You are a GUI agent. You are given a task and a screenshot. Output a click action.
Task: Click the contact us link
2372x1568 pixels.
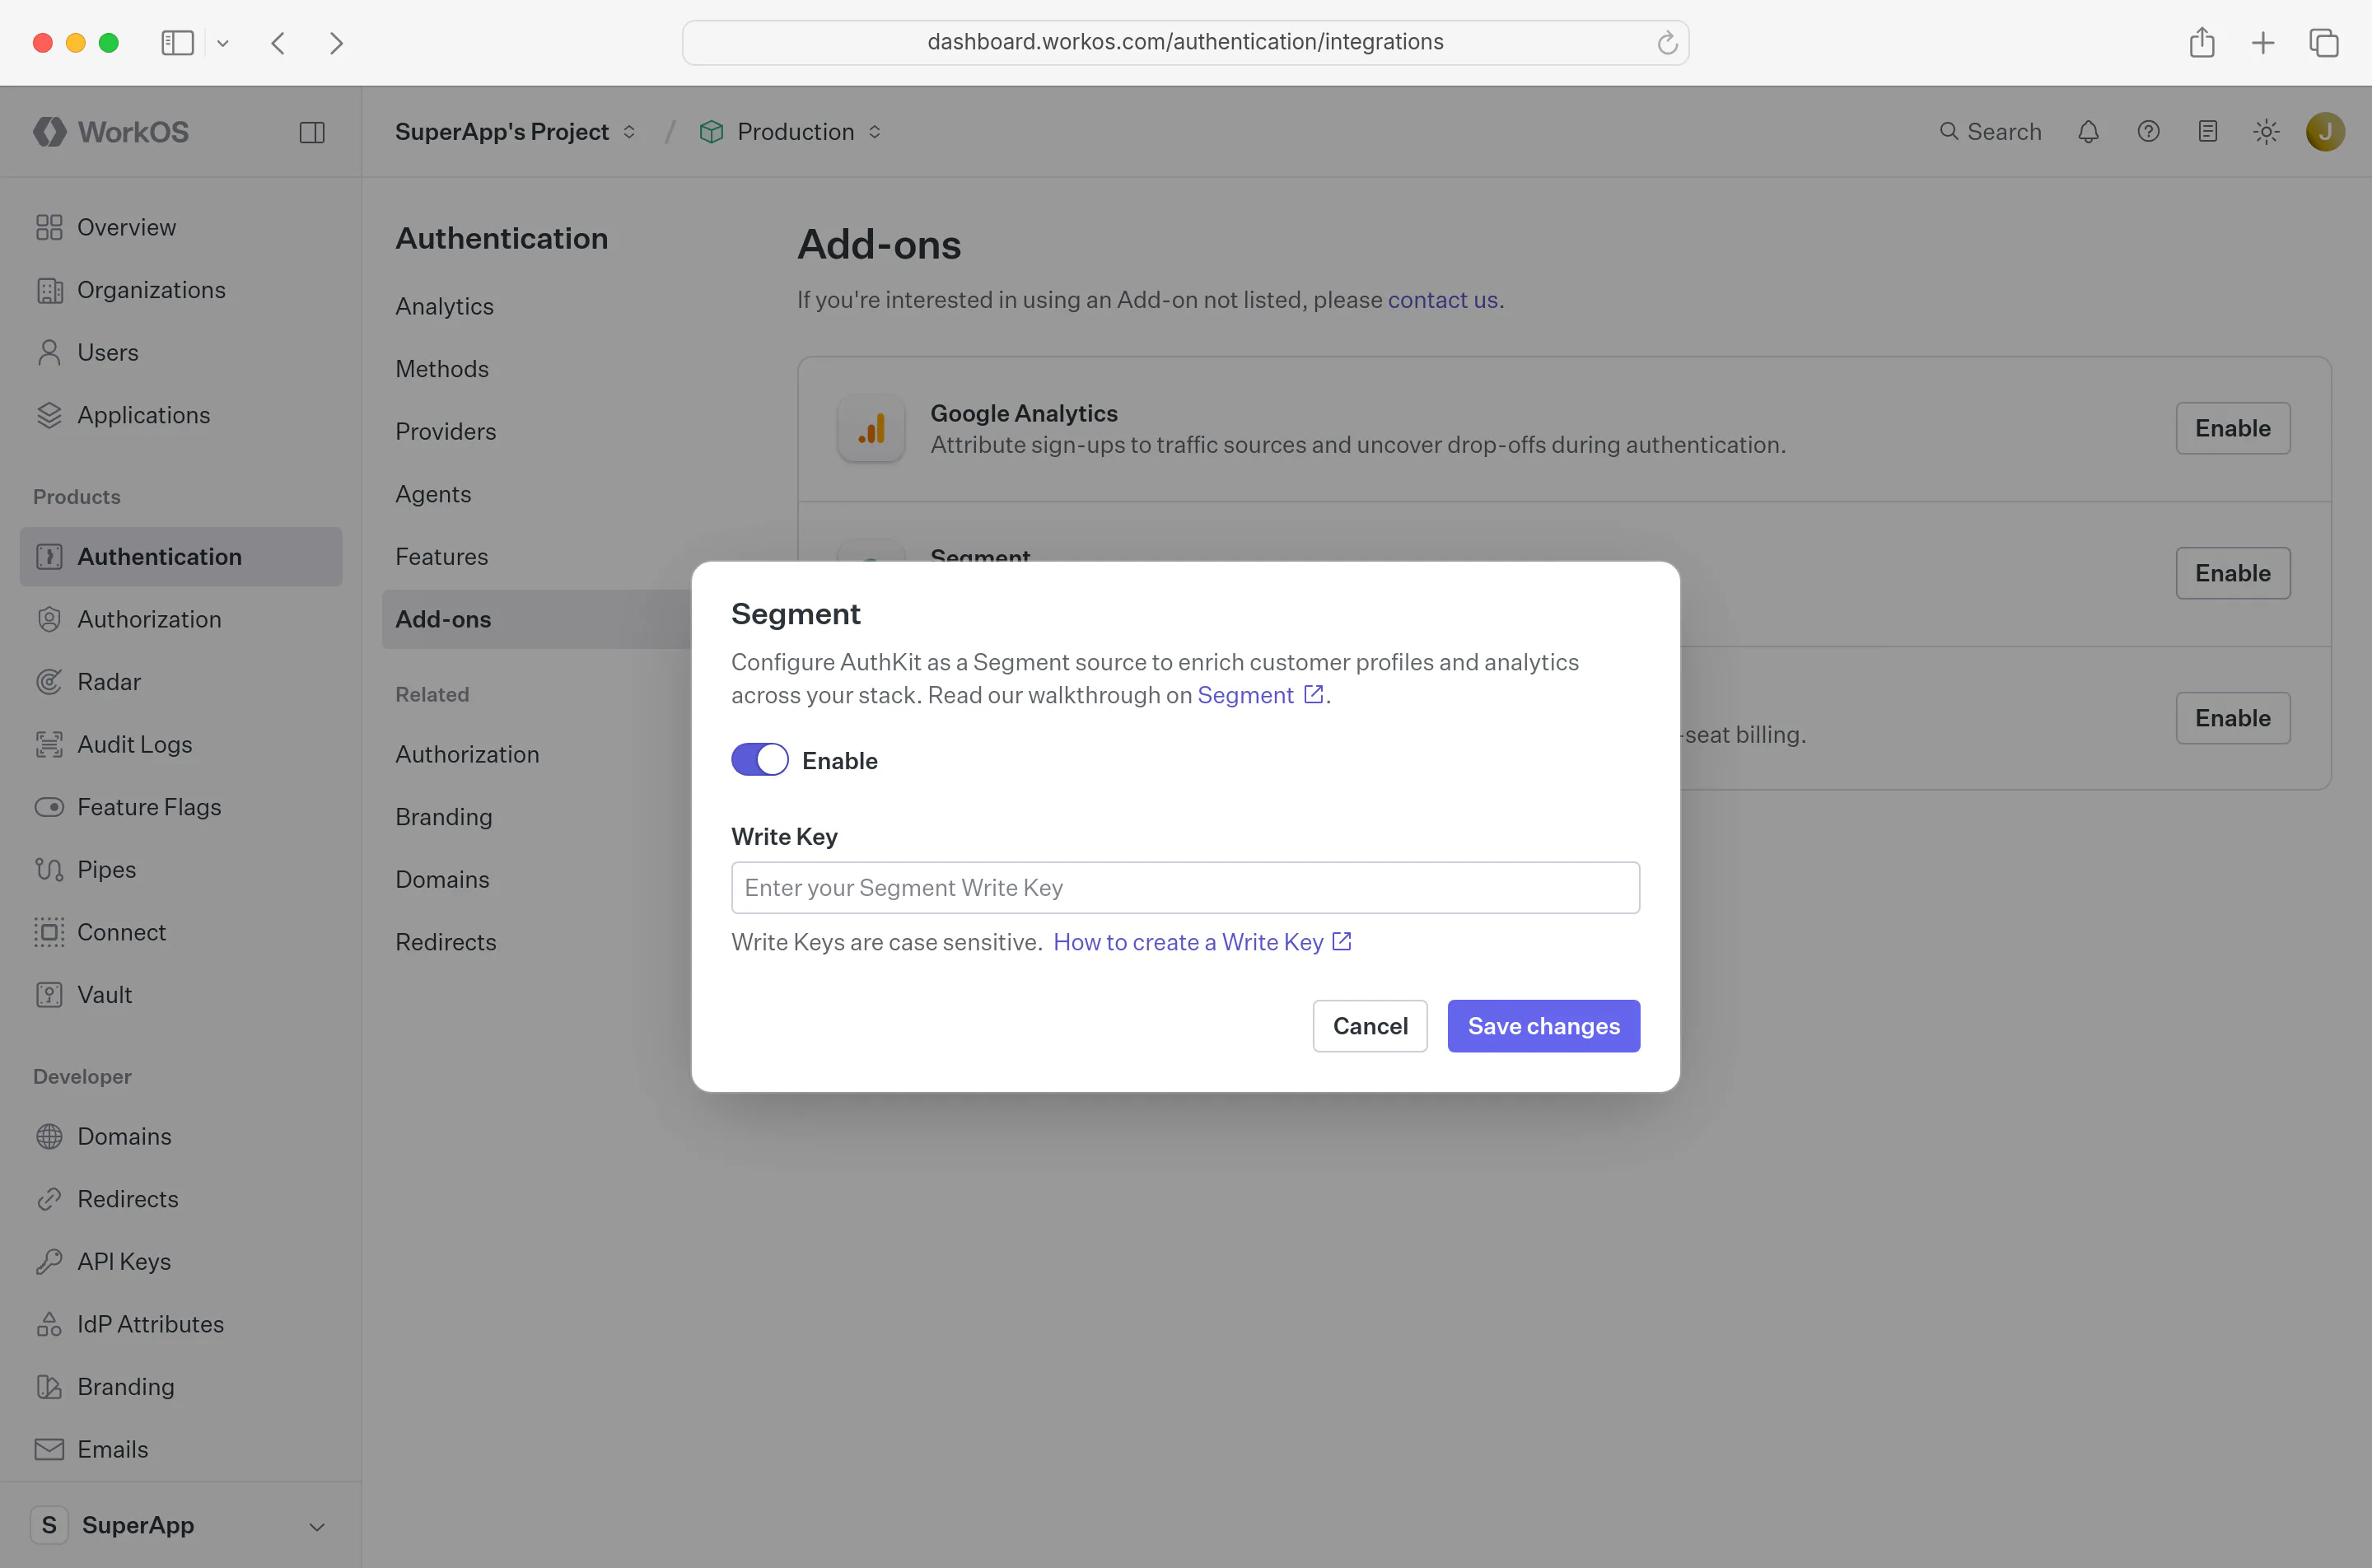pyautogui.click(x=1442, y=300)
